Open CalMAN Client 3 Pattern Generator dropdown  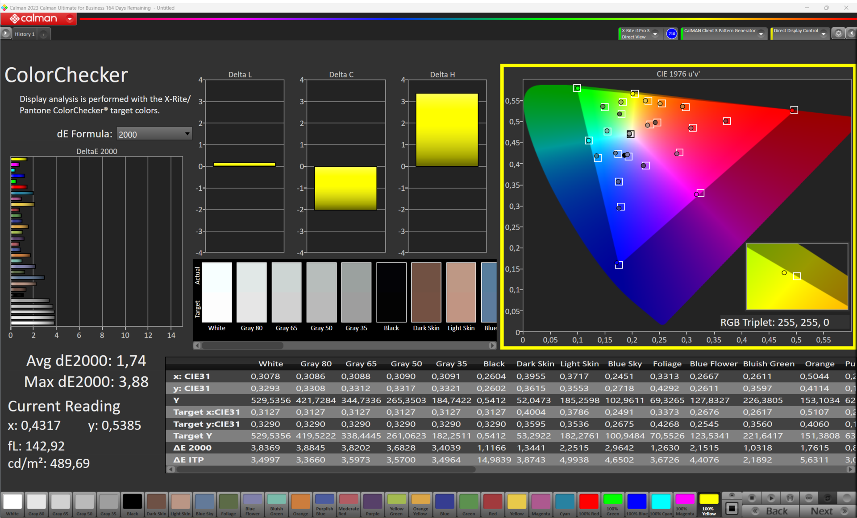click(761, 34)
